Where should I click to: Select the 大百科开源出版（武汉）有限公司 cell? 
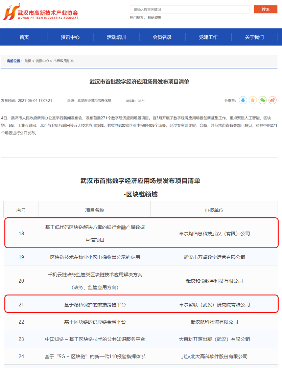214,339
